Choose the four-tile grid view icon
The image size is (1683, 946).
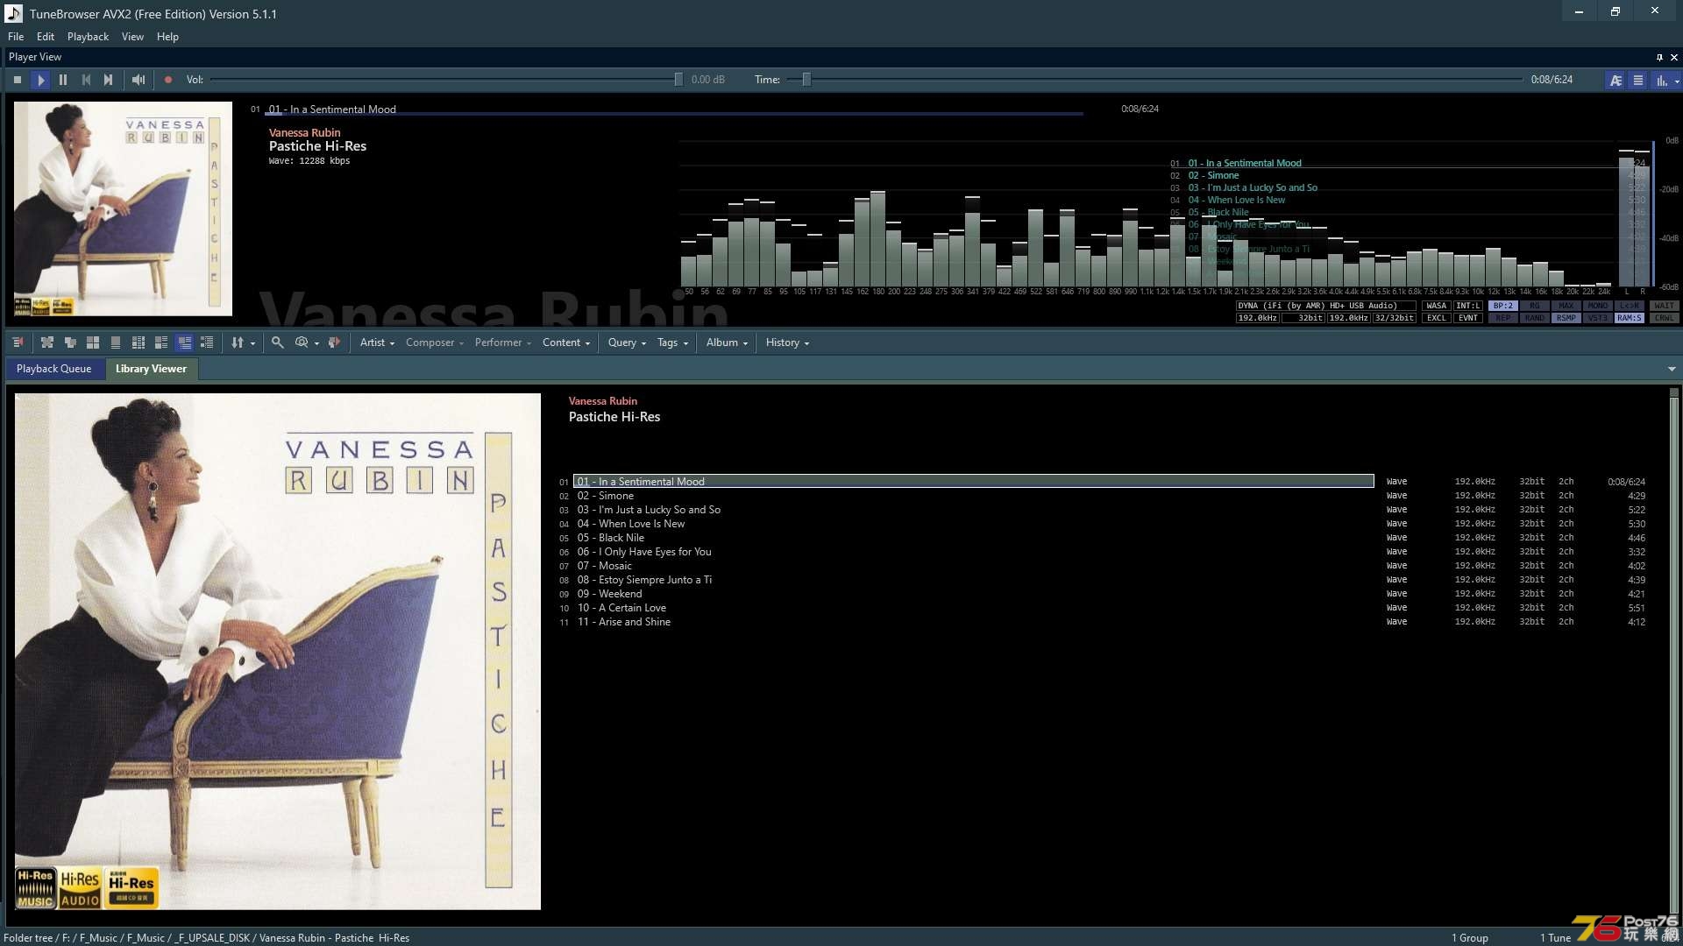point(93,342)
